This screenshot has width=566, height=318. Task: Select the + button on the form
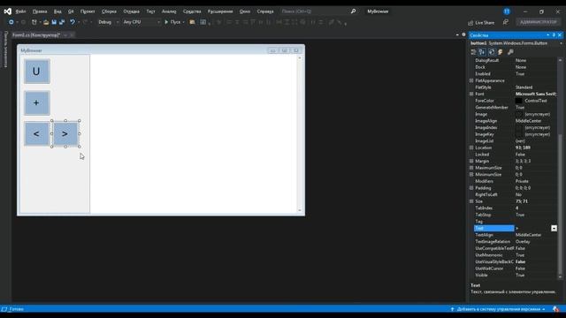coord(37,103)
